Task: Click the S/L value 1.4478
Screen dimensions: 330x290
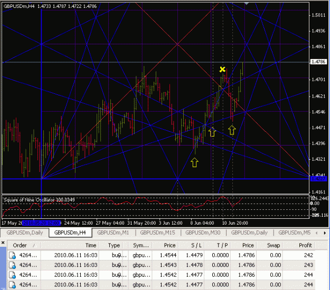Action: (x=194, y=265)
